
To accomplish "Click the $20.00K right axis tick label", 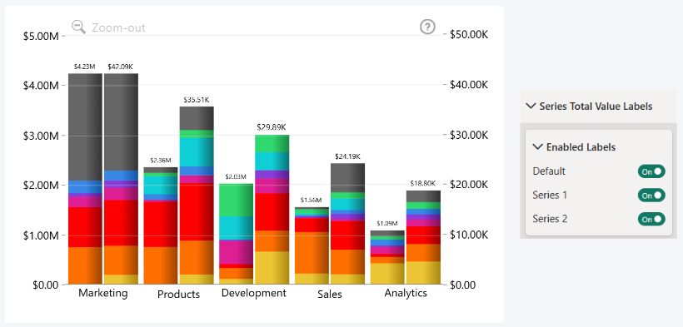I will click(x=469, y=185).
